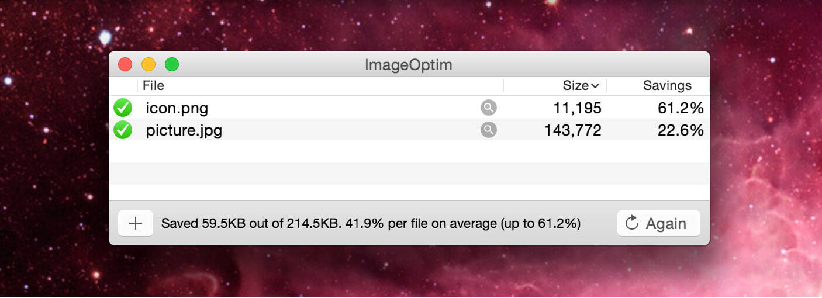Click the saved summary status text
Image resolution: width=822 pixels, height=298 pixels.
point(371,223)
